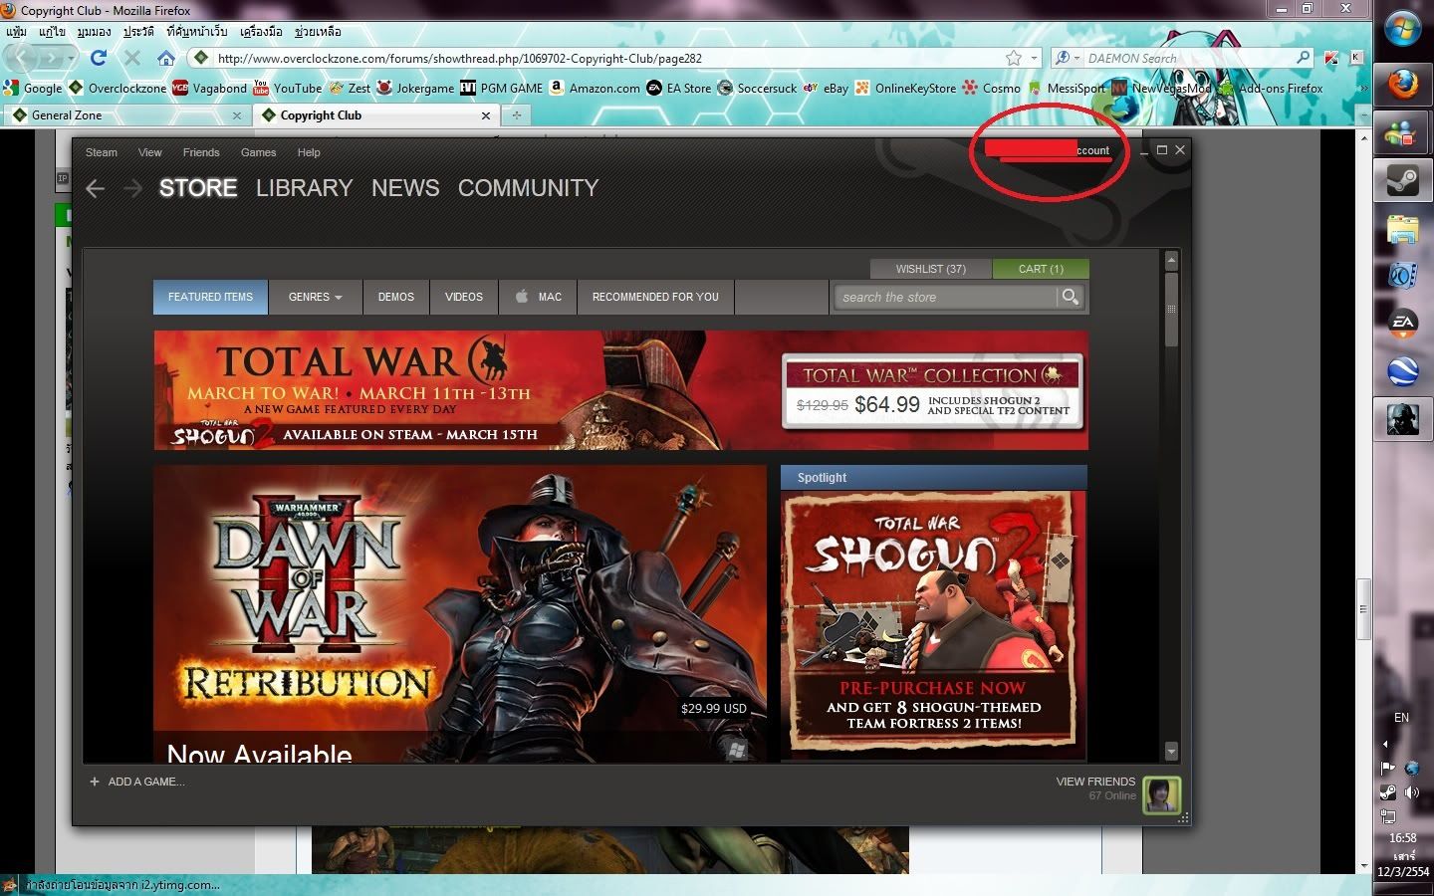This screenshot has width=1434, height=896.
Task: Select the Demos tab
Action: coord(396,297)
